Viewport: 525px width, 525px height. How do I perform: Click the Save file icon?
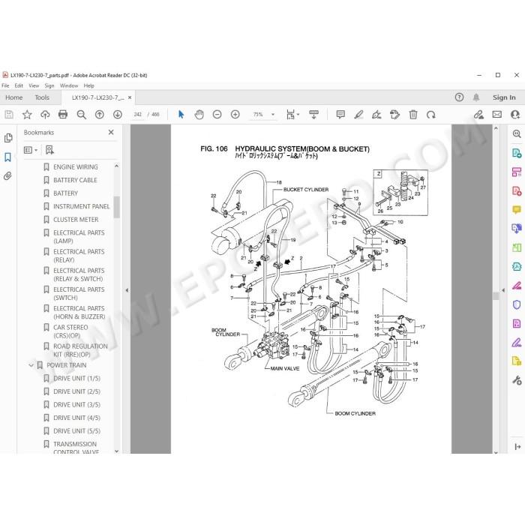click(9, 115)
